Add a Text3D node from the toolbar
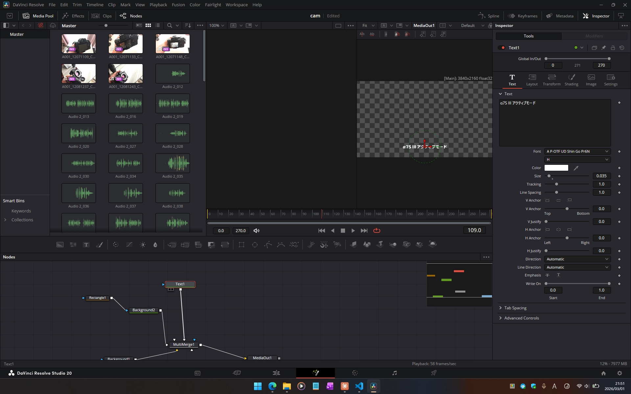631x394 pixels. tap(380, 244)
